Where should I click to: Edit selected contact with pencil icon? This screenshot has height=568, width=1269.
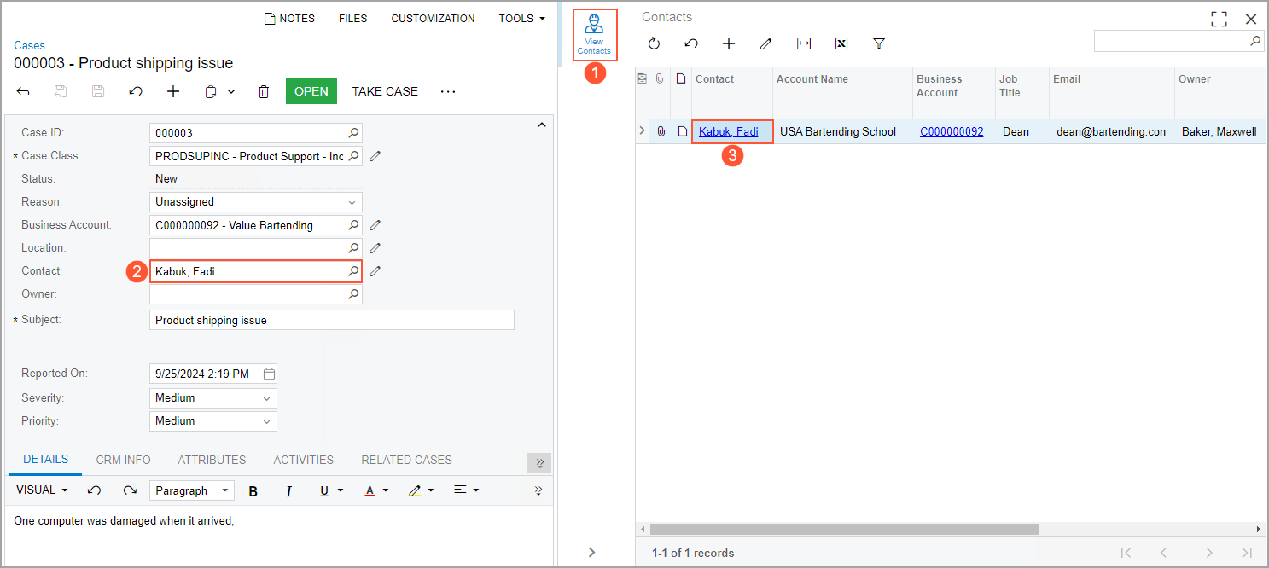(766, 43)
